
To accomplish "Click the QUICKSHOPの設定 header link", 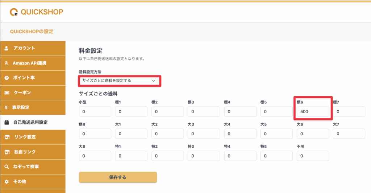I will (32, 32).
